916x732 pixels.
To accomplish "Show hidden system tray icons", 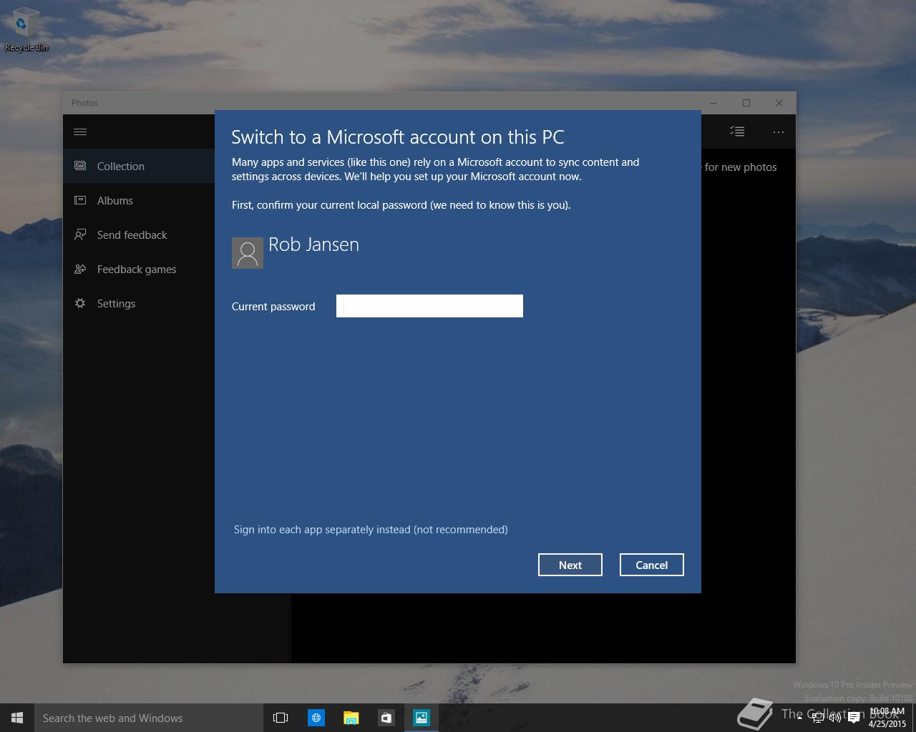I will 799,718.
